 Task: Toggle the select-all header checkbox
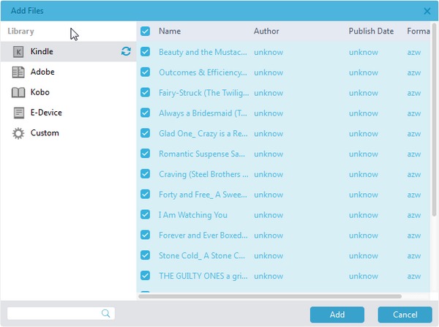[x=145, y=31]
